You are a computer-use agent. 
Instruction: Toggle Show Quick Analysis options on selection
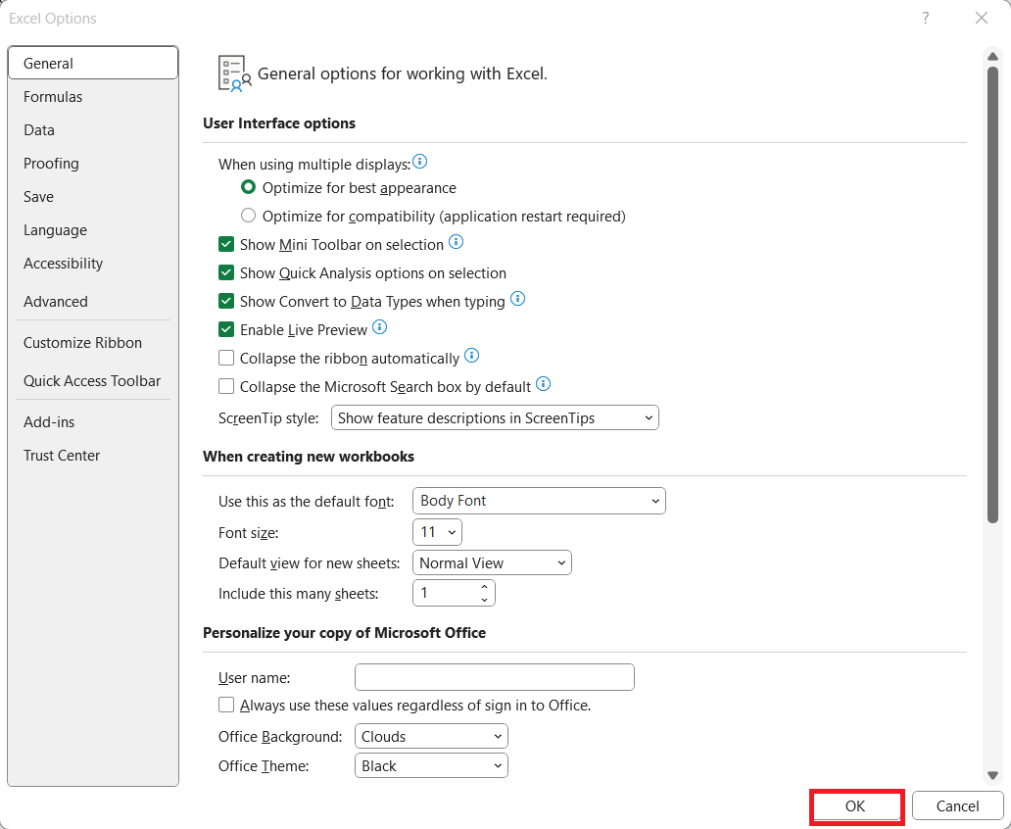(226, 272)
